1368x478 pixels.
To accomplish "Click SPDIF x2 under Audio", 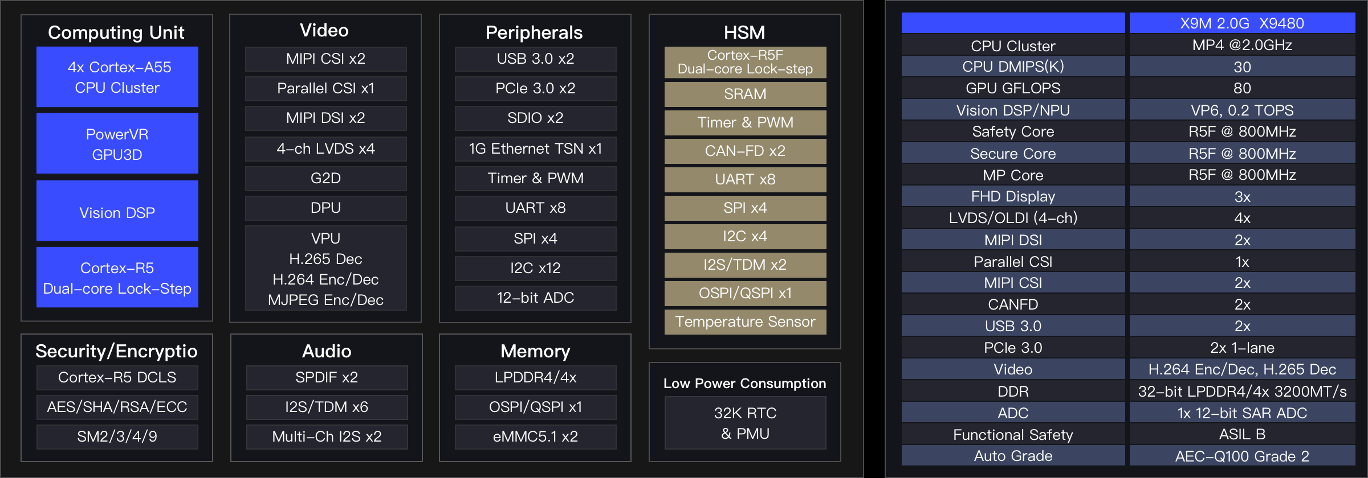I will click(327, 377).
